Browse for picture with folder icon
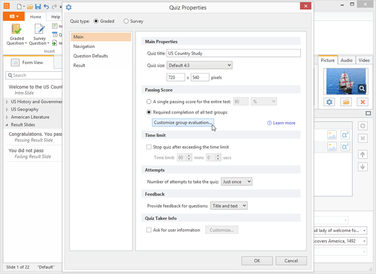Screen dimensions: 376x274 point(346,102)
